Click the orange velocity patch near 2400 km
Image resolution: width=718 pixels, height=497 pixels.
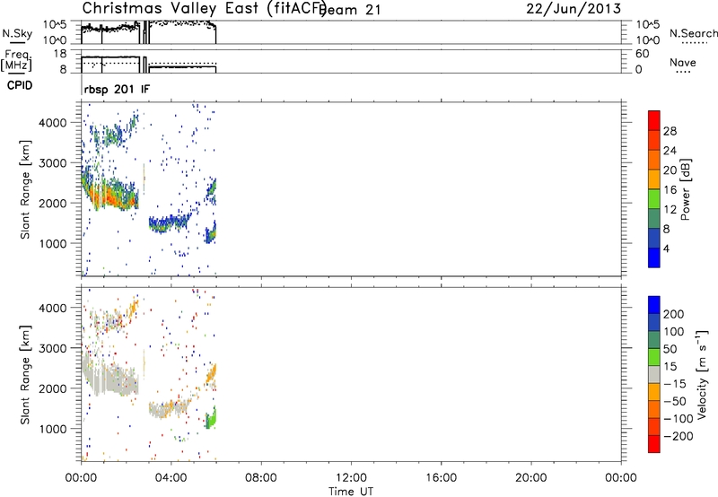(x=211, y=374)
